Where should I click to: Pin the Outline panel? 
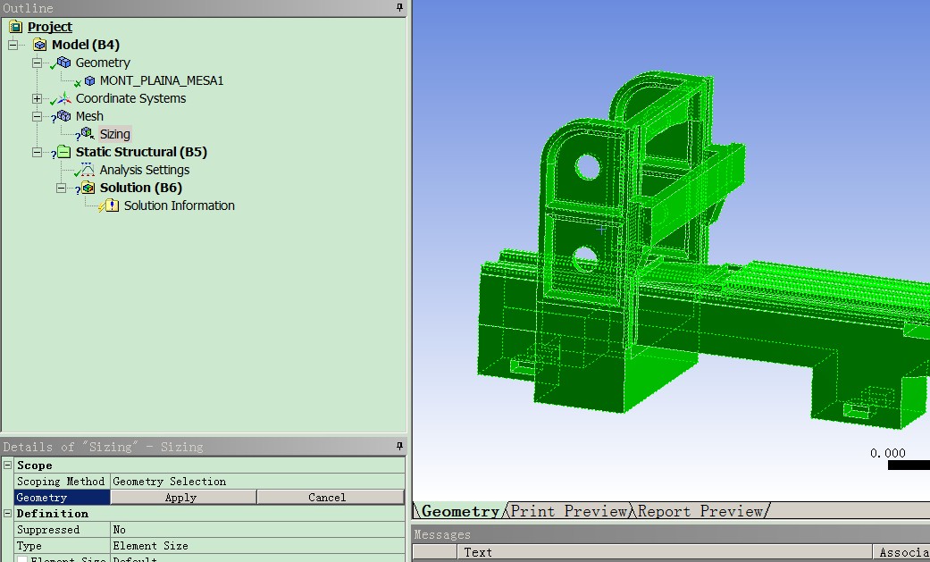399,8
